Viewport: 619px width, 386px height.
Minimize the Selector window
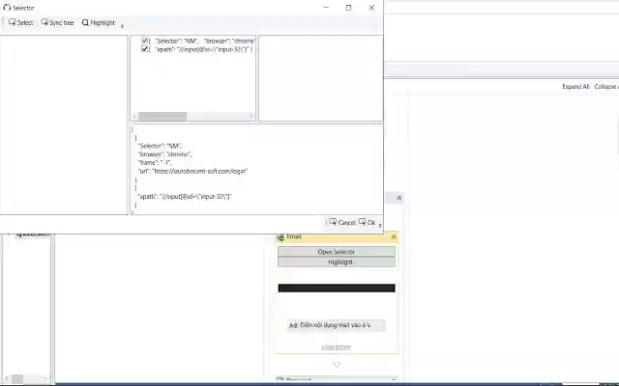coord(326,8)
